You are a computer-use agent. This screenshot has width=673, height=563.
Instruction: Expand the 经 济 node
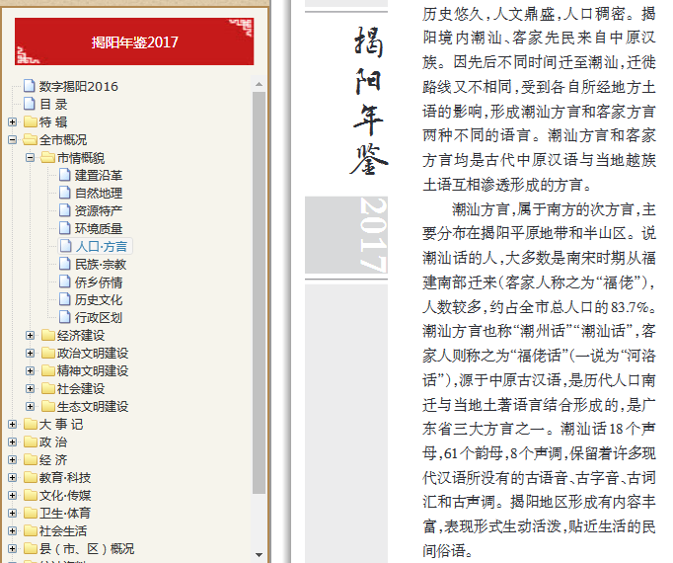coord(12,460)
